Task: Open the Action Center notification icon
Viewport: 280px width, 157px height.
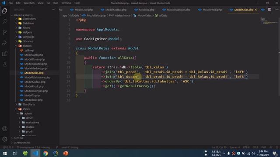Action: point(275,154)
